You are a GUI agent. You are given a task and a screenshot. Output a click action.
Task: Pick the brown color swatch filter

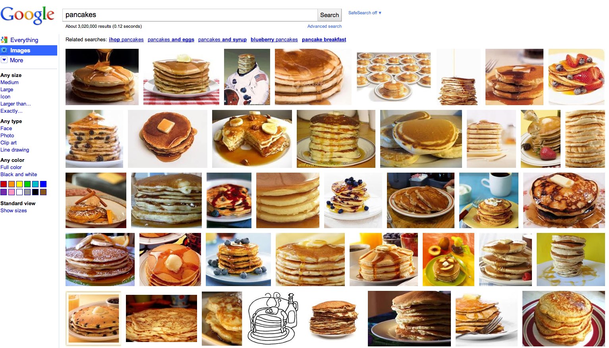pos(43,192)
